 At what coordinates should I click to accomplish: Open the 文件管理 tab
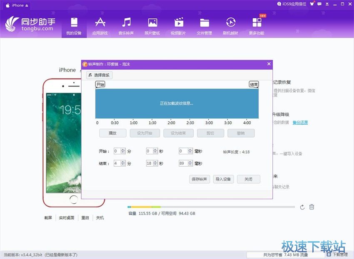tap(204, 26)
